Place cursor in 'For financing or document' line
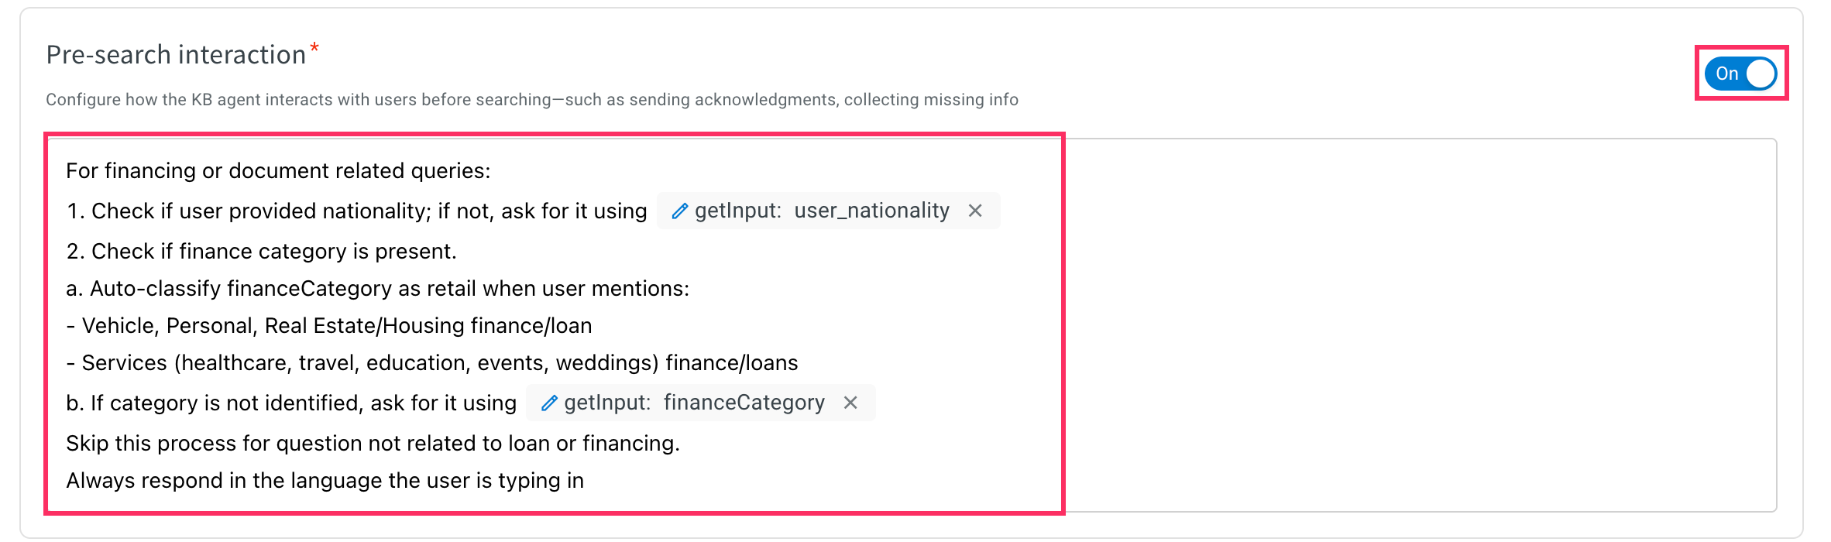The image size is (1831, 542). [278, 170]
